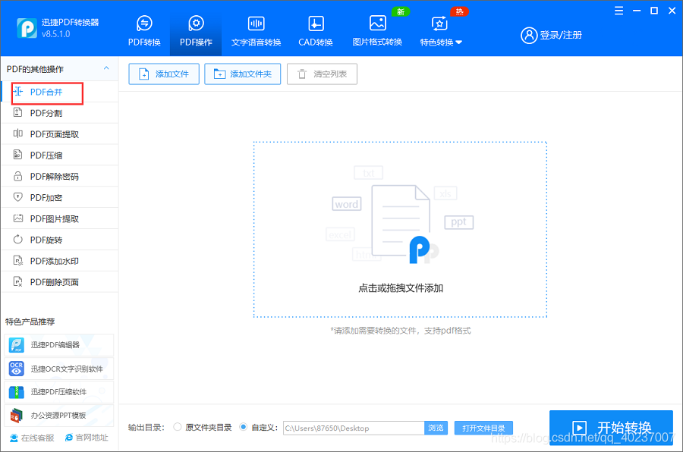The width and height of the screenshot is (683, 452).
Task: Select PDF加密 in the sidebar
Action: [x=60, y=198]
